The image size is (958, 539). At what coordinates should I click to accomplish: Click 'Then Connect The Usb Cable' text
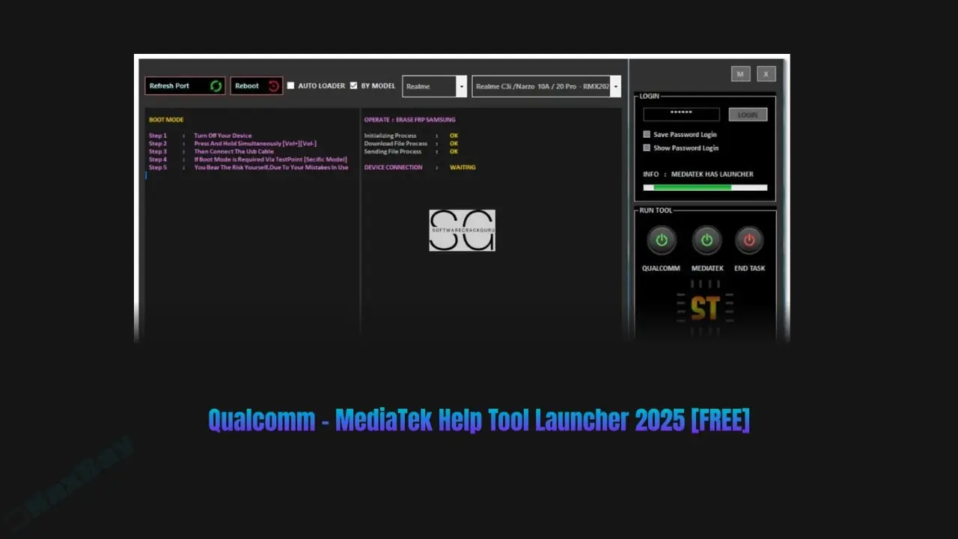click(234, 151)
